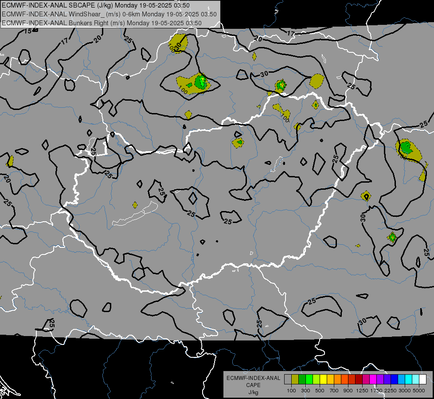Click the J/kg unit label in legend

click(253, 392)
